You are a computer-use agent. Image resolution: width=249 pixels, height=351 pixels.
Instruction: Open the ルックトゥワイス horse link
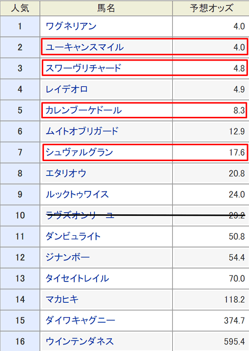[x=77, y=194]
